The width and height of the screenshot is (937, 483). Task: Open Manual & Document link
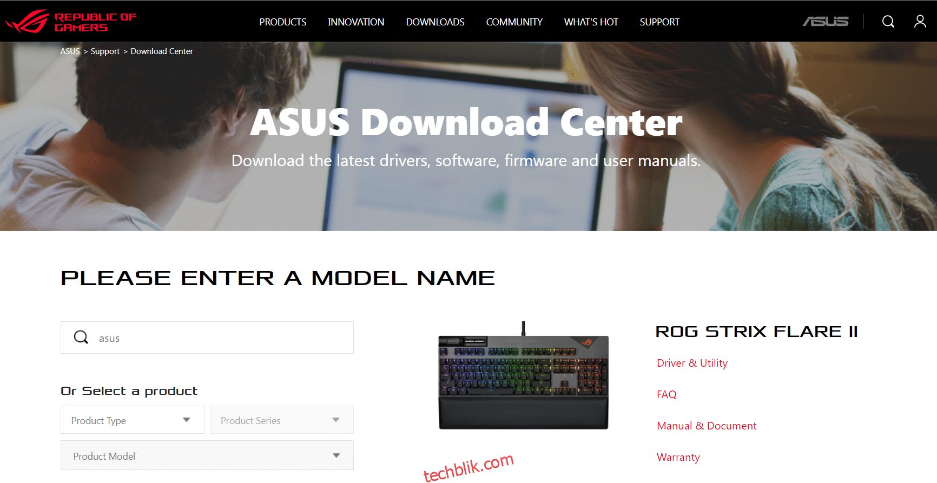pos(707,426)
